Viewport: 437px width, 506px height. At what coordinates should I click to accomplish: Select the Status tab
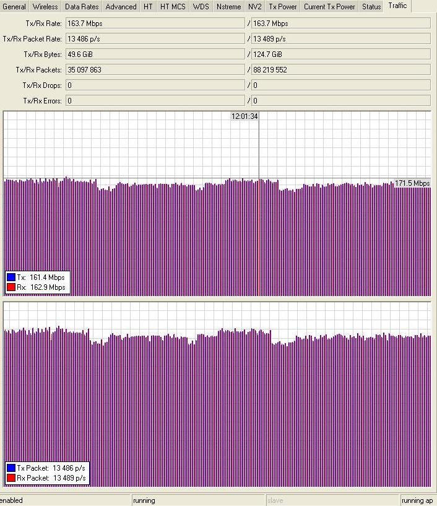371,6
